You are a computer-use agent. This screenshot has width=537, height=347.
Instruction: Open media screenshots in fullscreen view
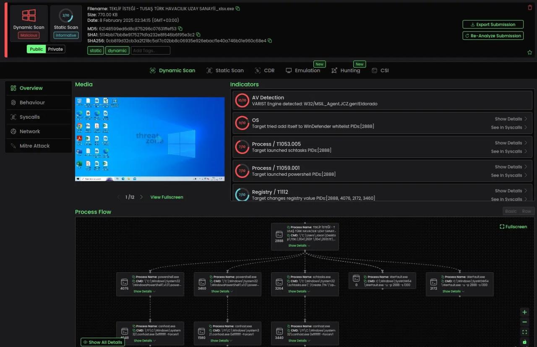pos(167,197)
